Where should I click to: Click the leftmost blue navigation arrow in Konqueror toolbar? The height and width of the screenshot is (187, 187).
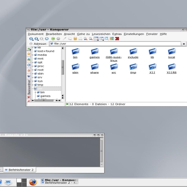(31, 39)
